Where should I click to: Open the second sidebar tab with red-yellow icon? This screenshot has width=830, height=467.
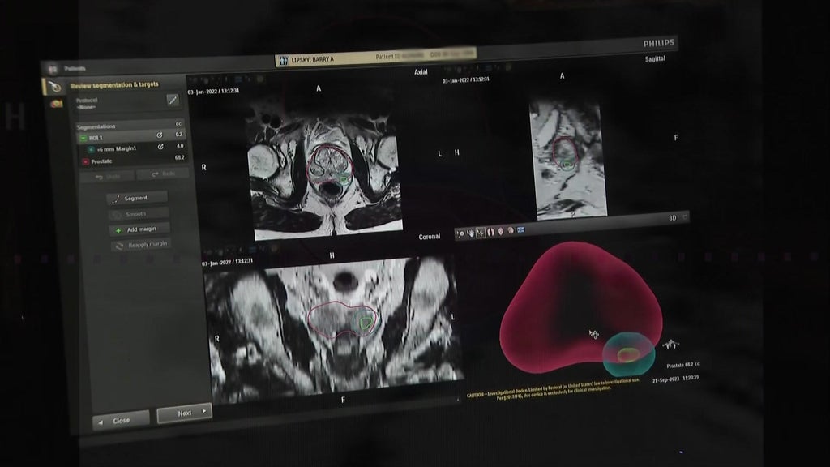(56, 104)
